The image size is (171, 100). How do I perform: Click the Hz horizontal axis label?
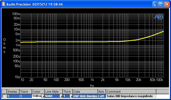[x=92, y=86]
